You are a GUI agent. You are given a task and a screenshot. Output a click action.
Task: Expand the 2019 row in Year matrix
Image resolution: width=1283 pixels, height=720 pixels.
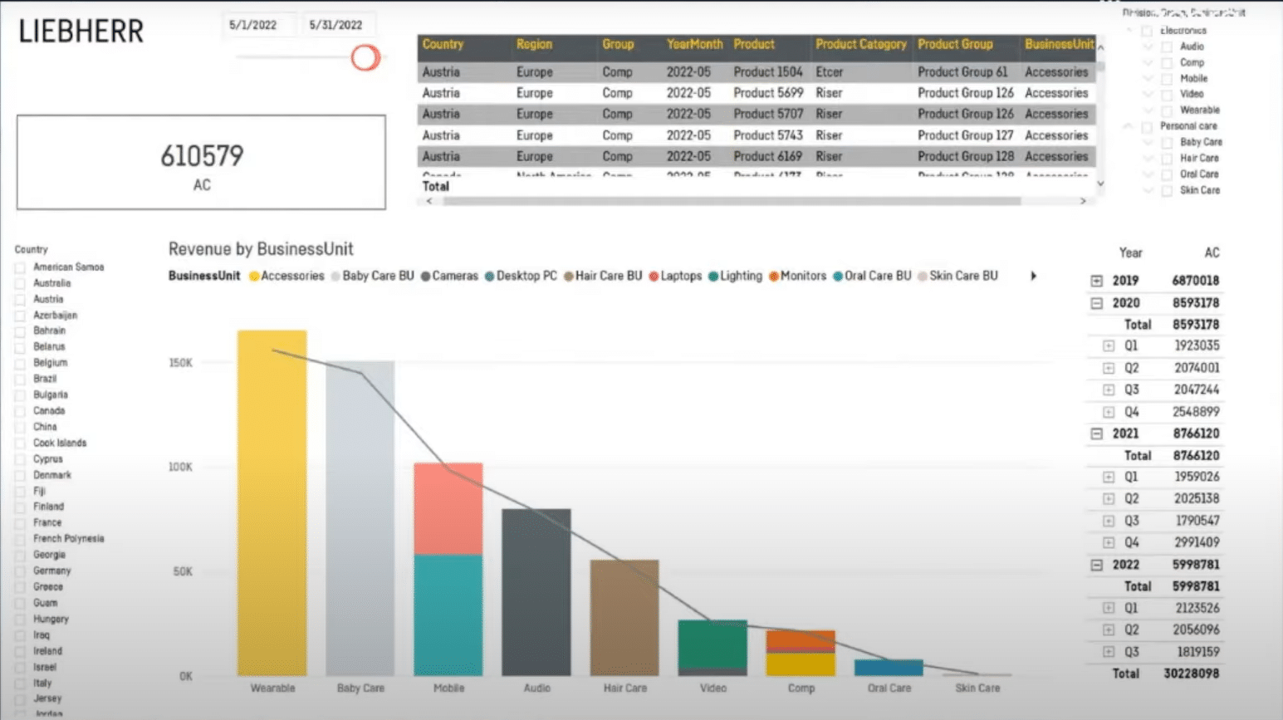(1097, 280)
